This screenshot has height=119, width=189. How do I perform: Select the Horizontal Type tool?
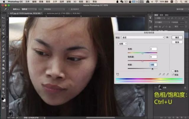pos(3,76)
